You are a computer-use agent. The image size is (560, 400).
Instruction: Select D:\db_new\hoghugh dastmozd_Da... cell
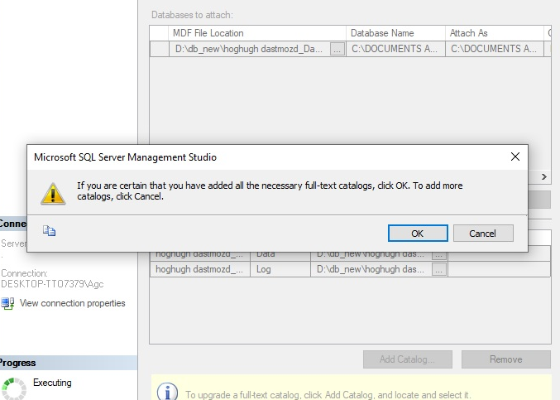click(249, 49)
